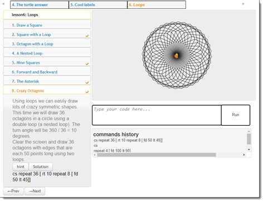Click the history scroll up arrow

tap(249, 131)
